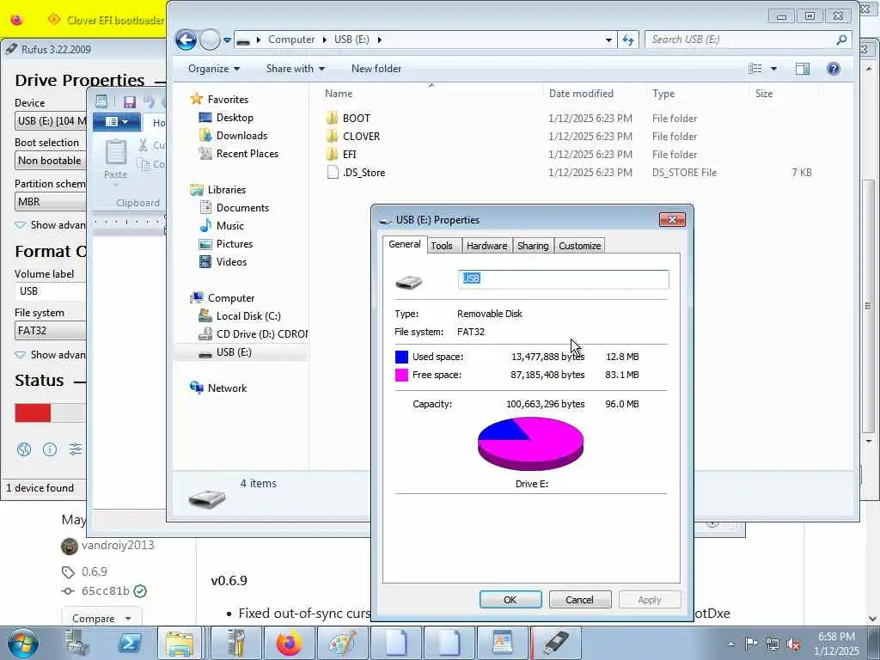Click the Rufus Volume label field
This screenshot has width=880, height=660.
[51, 291]
